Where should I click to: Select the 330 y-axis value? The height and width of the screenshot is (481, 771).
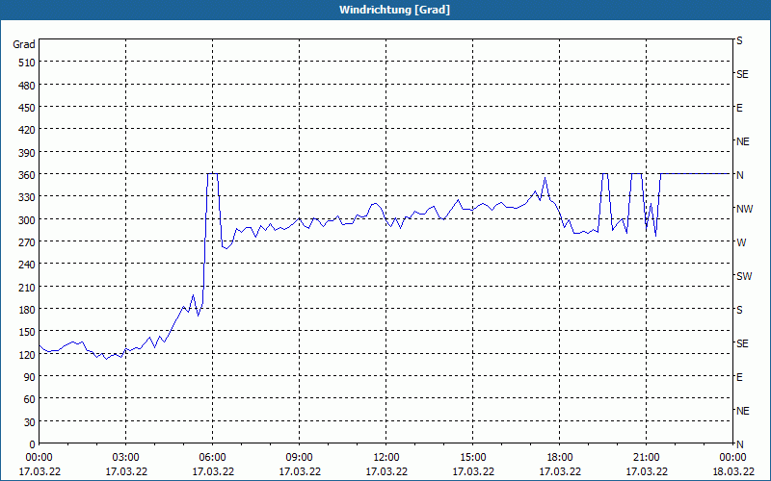[x=27, y=197]
